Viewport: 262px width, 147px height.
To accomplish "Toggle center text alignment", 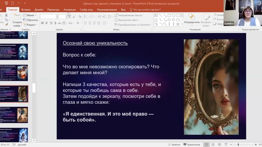I will [x=90, y=23].
